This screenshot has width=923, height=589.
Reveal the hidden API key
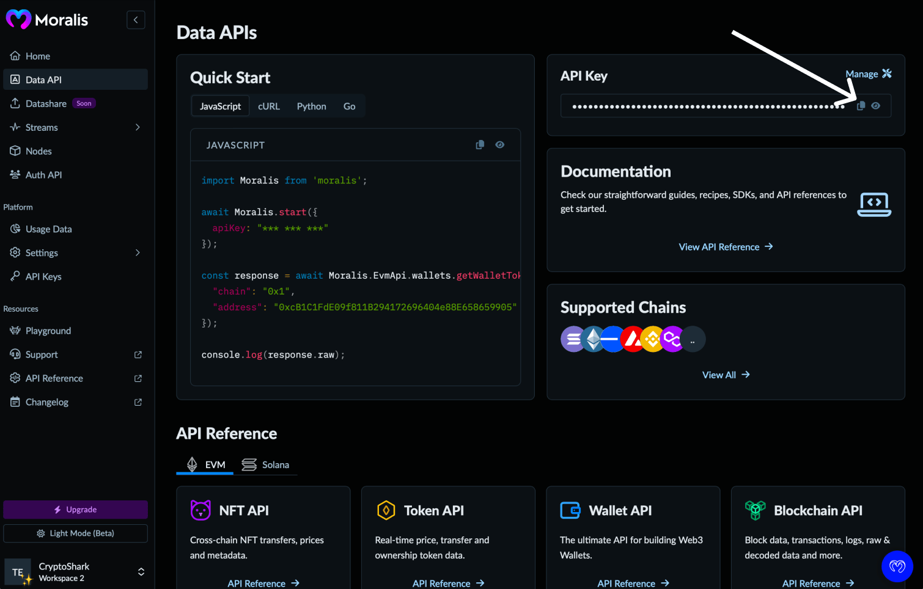876,105
